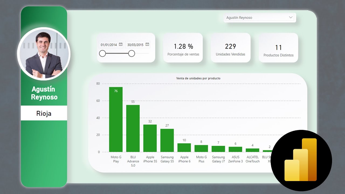Click the Samsung Galaxy J7 axis label
The image size is (345, 194).
tap(218, 159)
